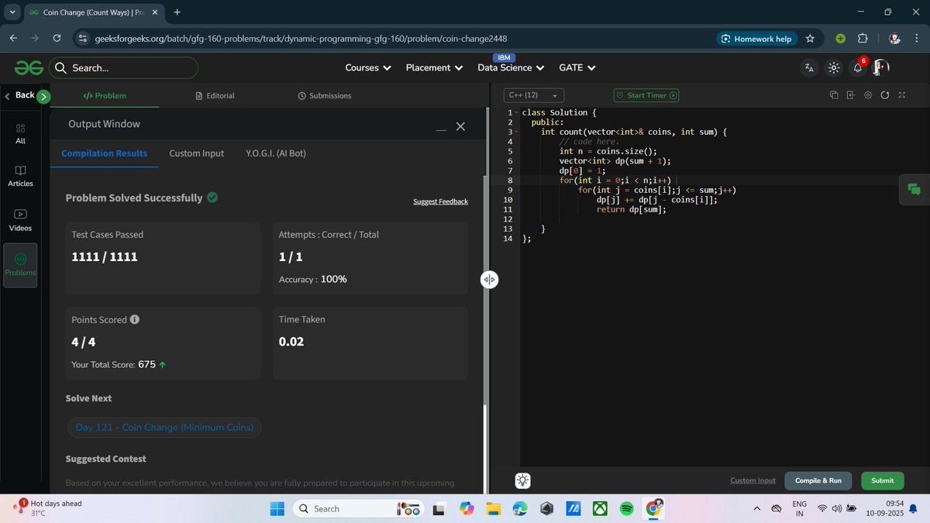Expand the Courses dropdown
The height and width of the screenshot is (523, 930).
coord(368,67)
